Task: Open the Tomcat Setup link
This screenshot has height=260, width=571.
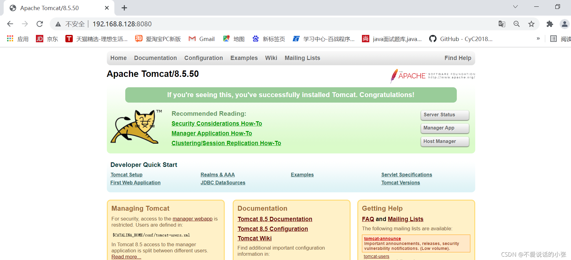Action: (x=126, y=175)
